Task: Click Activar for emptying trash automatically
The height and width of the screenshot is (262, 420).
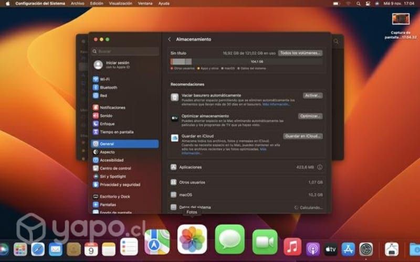Action: click(312, 95)
